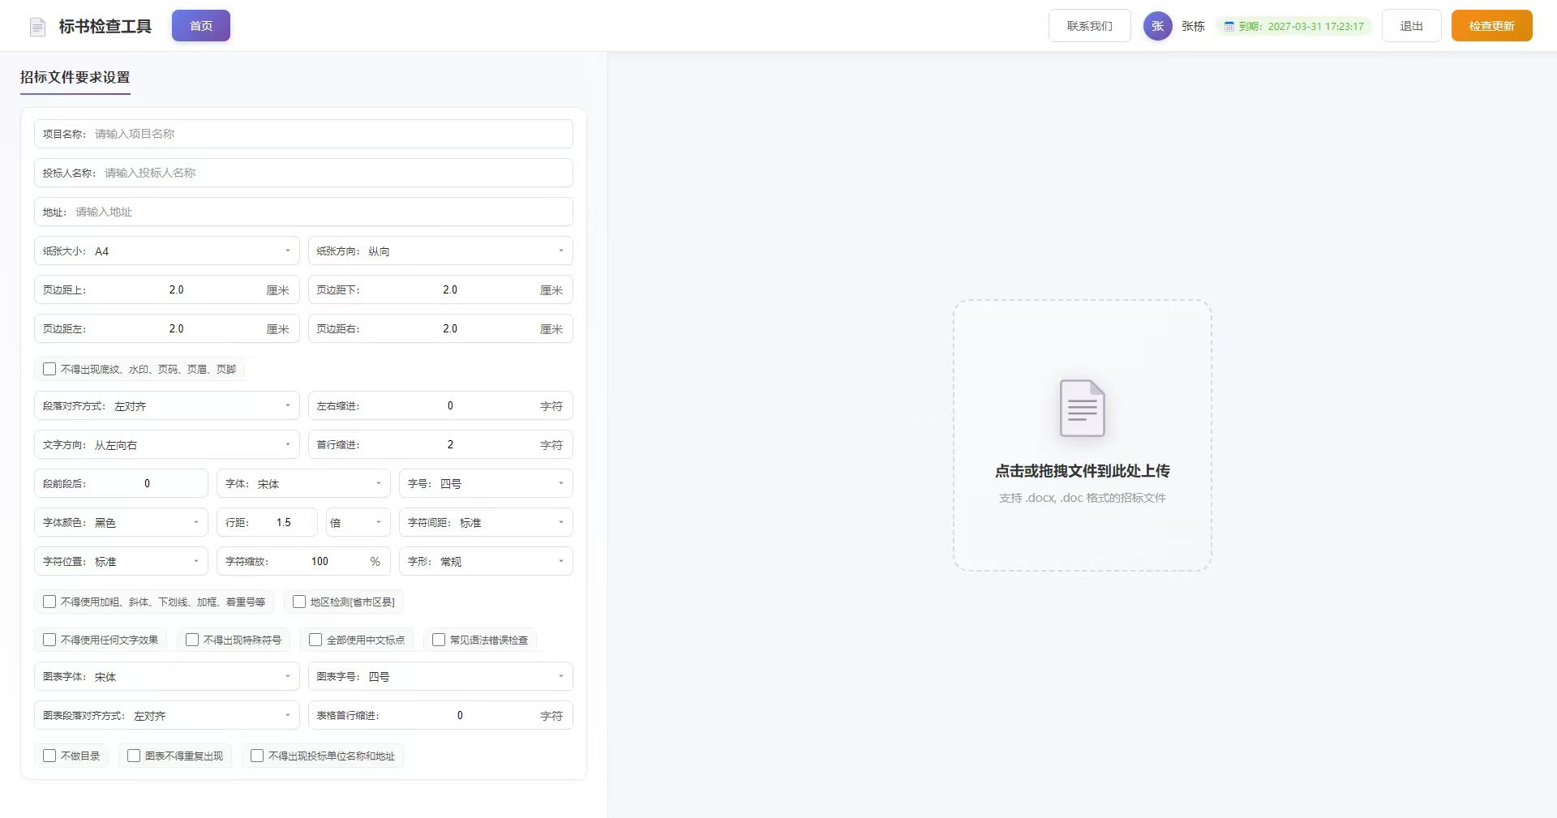The height and width of the screenshot is (818, 1557).
Task: Focus the 投标人名称 input field
Action: tap(303, 173)
